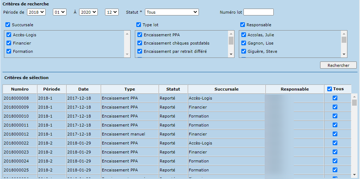
Task: Uncheck the row checkbox for lot 2018000008
Action: point(335,98)
